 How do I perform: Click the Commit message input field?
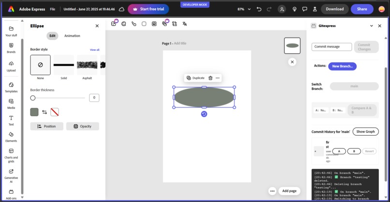331,47
